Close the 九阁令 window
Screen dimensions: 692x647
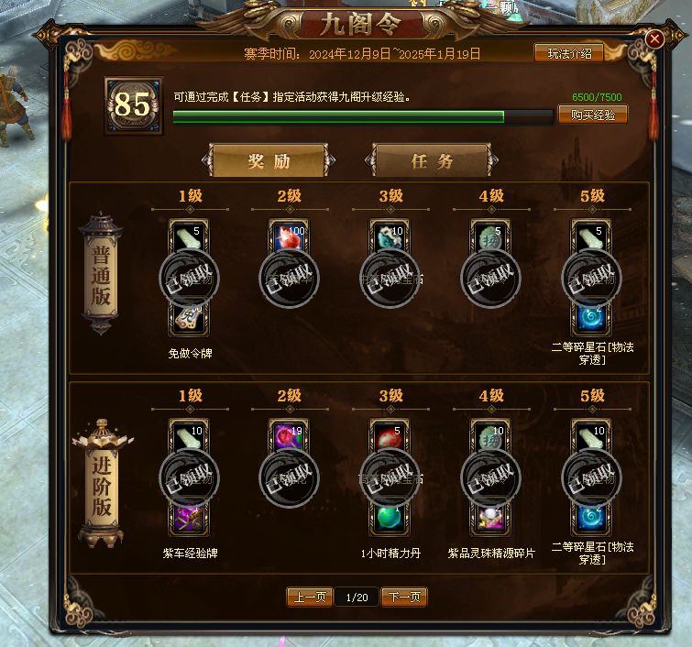click(x=654, y=39)
